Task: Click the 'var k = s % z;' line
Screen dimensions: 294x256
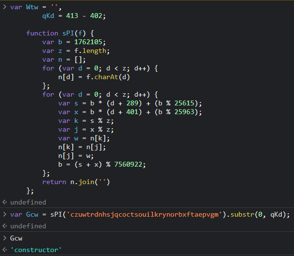Action: 86,121
